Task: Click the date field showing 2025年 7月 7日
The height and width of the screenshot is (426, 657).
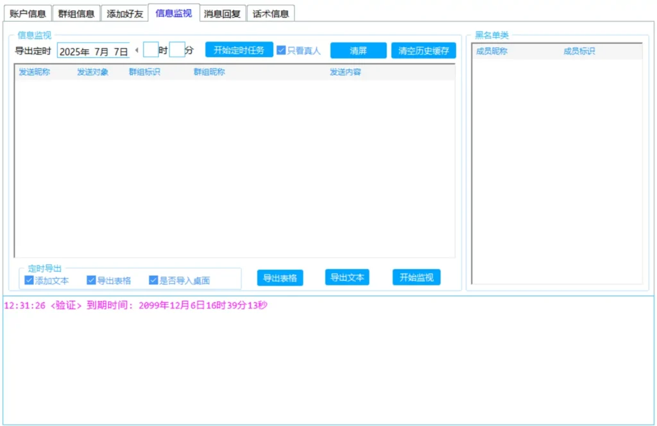Action: (93, 51)
